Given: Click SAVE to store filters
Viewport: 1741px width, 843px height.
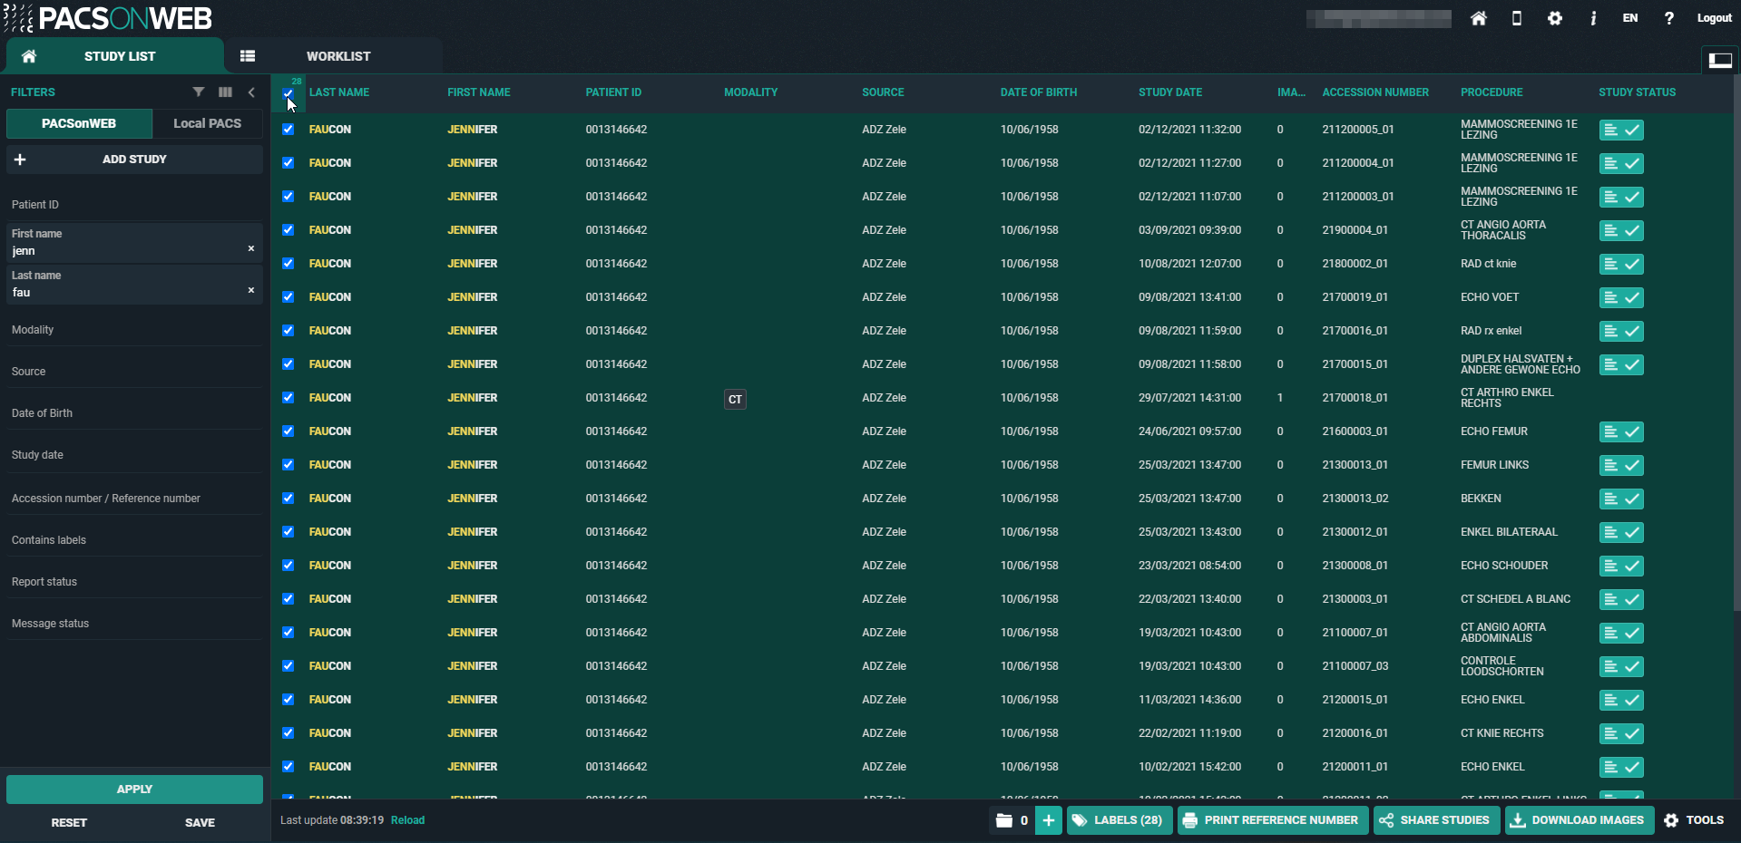Looking at the screenshot, I should click(200, 823).
